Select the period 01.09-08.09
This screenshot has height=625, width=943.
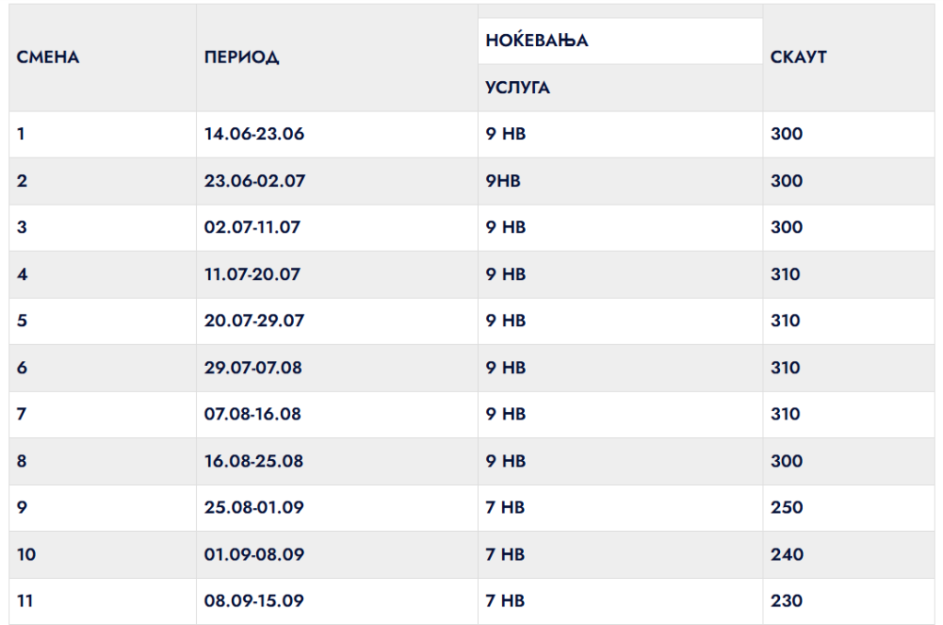254,555
